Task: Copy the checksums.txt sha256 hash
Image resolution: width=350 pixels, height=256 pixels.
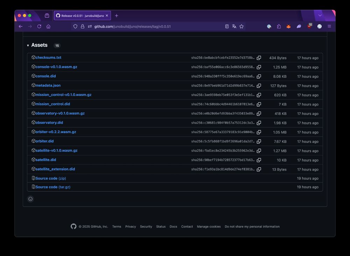Action: click(259, 58)
